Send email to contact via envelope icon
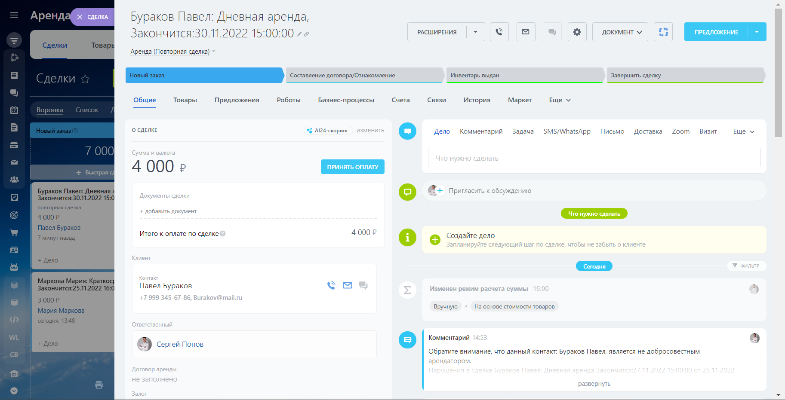785x400 pixels. click(x=347, y=285)
